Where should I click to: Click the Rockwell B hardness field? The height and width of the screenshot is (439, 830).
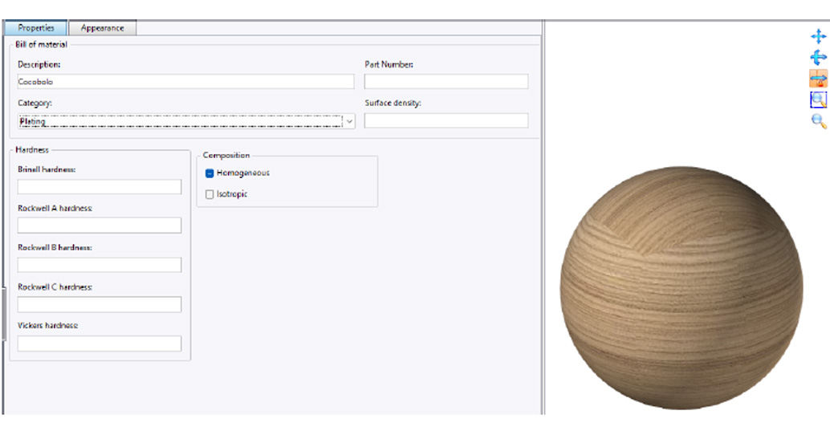100,265
